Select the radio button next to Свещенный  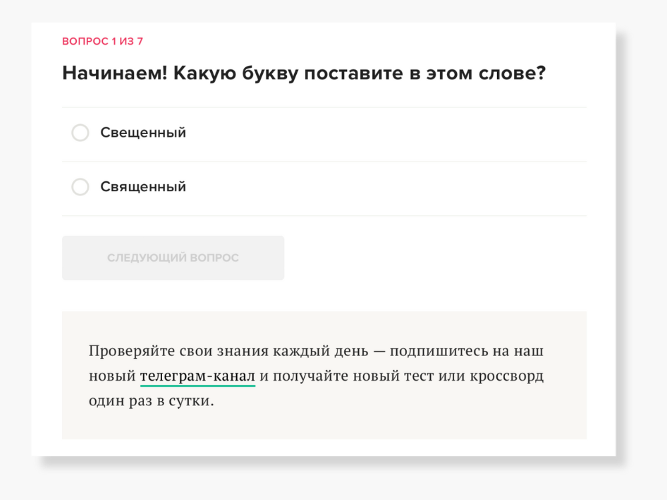coord(80,133)
